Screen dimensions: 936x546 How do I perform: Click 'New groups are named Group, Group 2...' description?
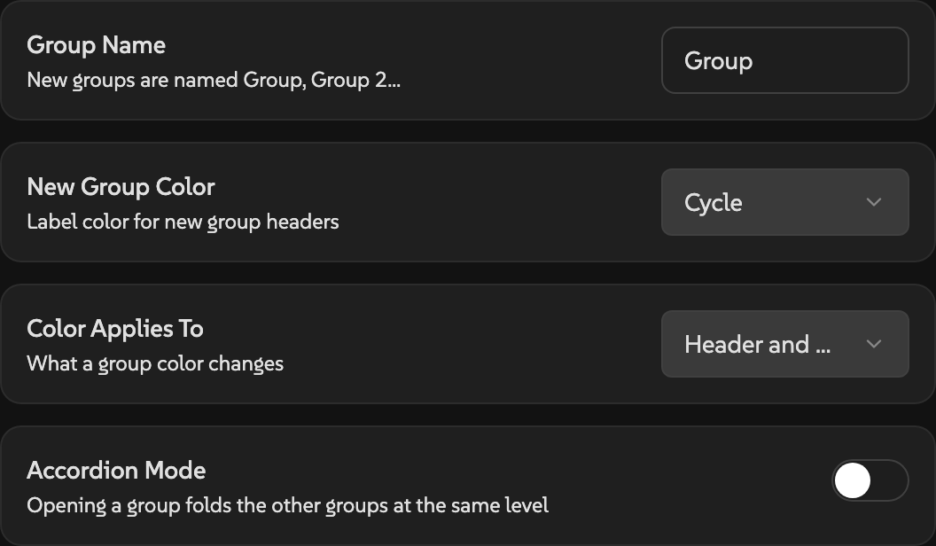pos(214,80)
